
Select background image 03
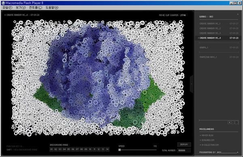coord(60,149)
